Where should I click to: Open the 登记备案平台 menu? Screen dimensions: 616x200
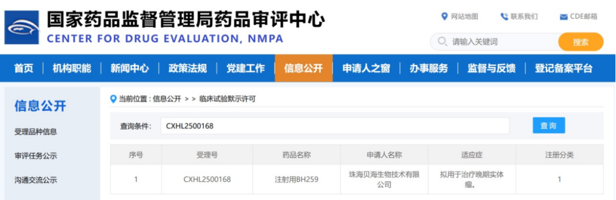[563, 68]
